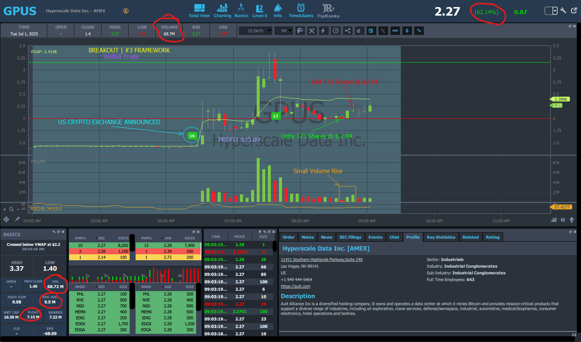Screen dimensions: 581x342
Task: Open the Charting view
Action: point(222,10)
